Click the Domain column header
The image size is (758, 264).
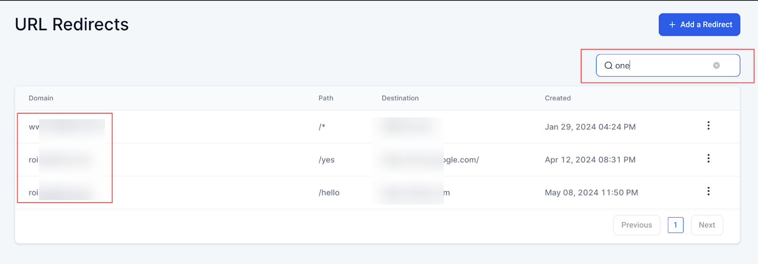[x=41, y=98]
